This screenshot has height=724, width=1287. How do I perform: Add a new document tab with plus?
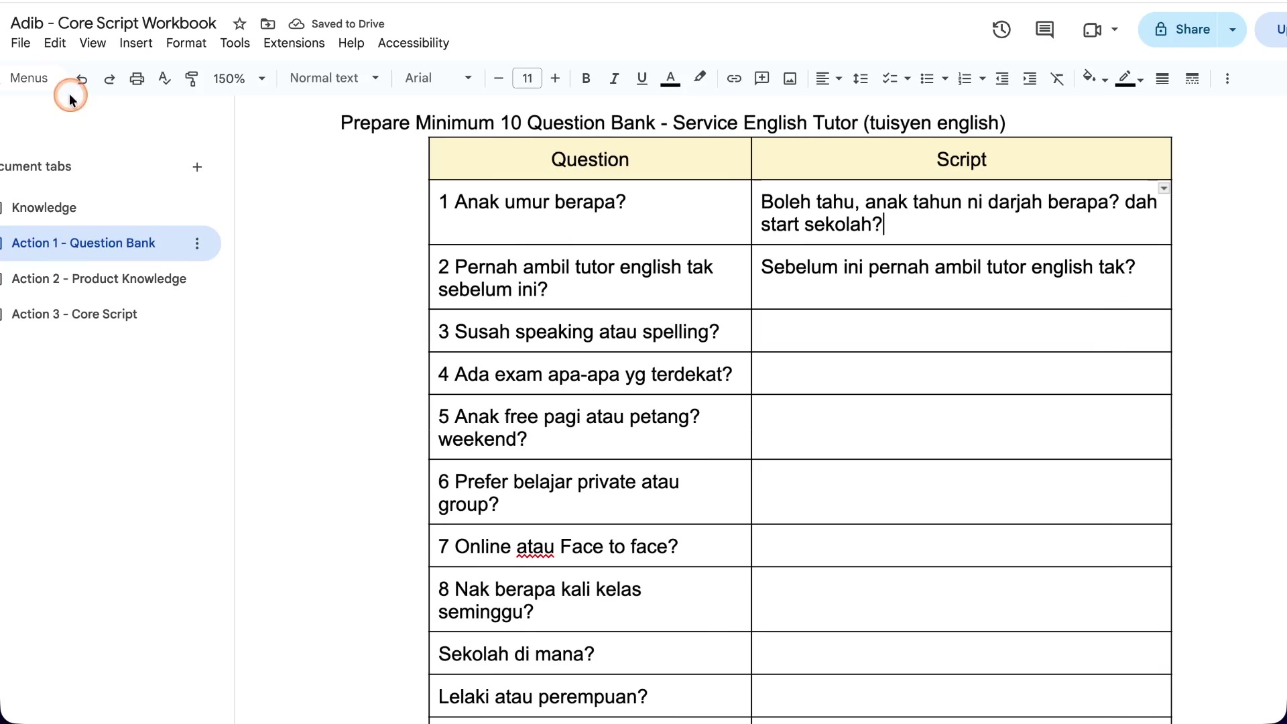pyautogui.click(x=197, y=167)
